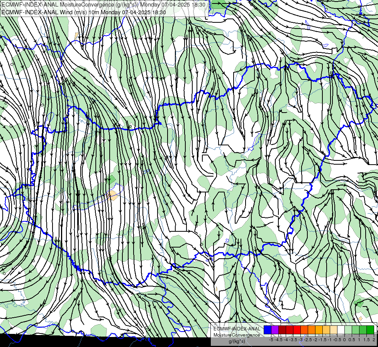Click the -2.5 legend tick label

pyautogui.click(x=308, y=340)
